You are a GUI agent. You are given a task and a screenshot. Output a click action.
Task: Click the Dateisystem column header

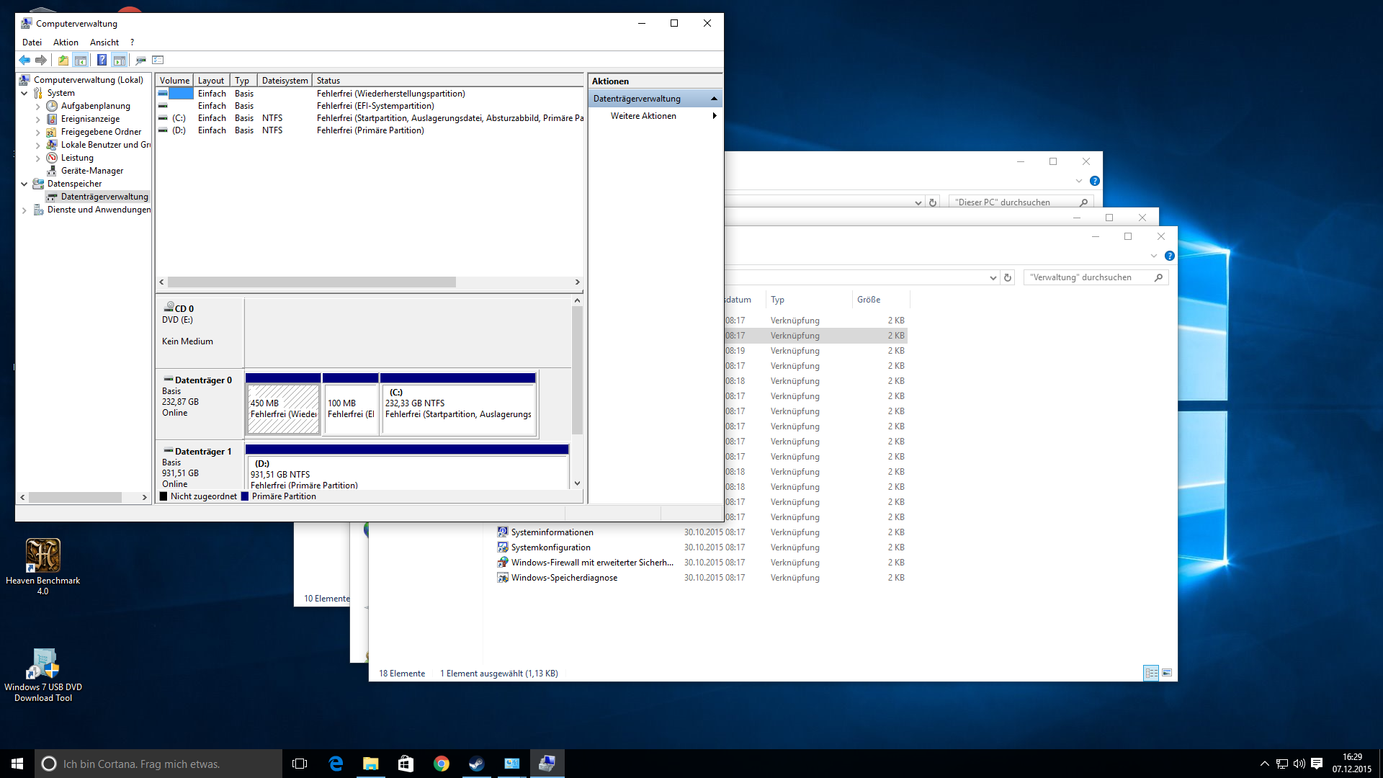(285, 81)
